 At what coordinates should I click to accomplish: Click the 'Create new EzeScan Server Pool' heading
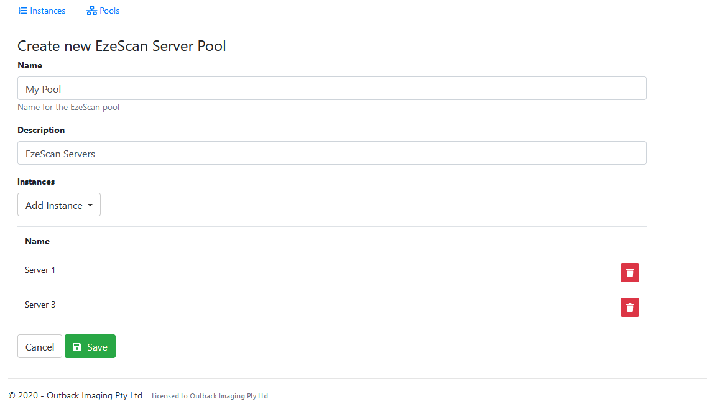tap(121, 46)
